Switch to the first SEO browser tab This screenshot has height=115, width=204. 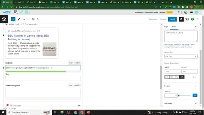pyautogui.click(x=139, y=2)
